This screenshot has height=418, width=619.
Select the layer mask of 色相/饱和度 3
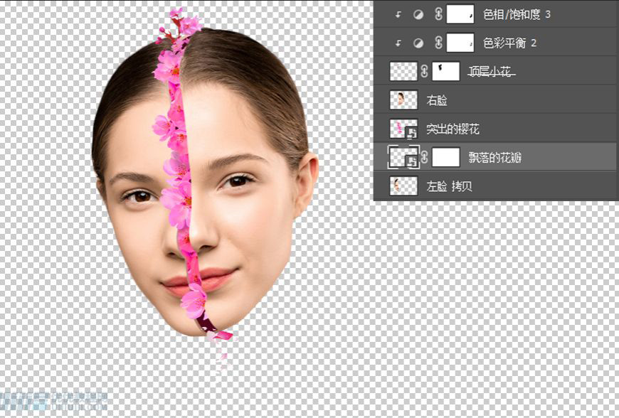tap(460, 13)
